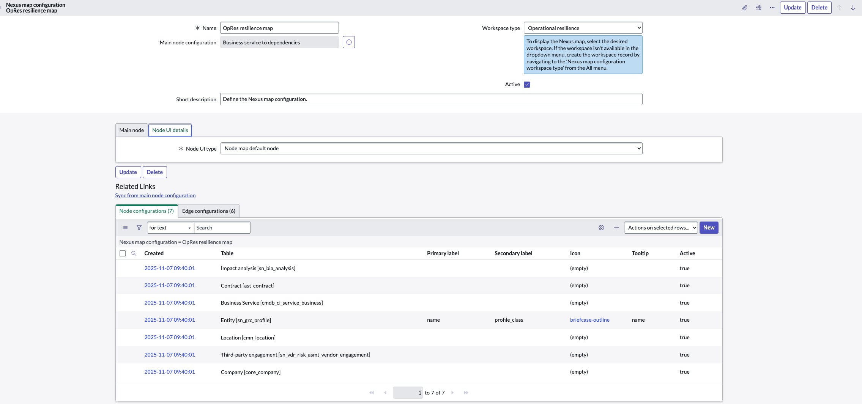Image resolution: width=862 pixels, height=404 pixels.
Task: Click the filter breadcrumb 'Nexus map configuration = OpRes resilience map'
Action: point(176,242)
